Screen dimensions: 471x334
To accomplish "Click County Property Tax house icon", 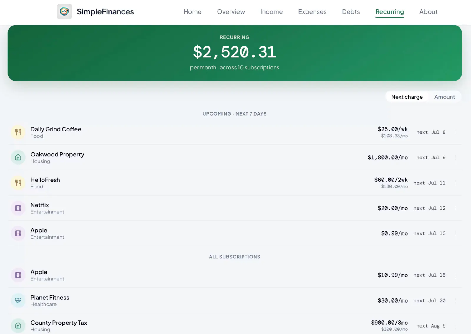I will click(x=18, y=326).
